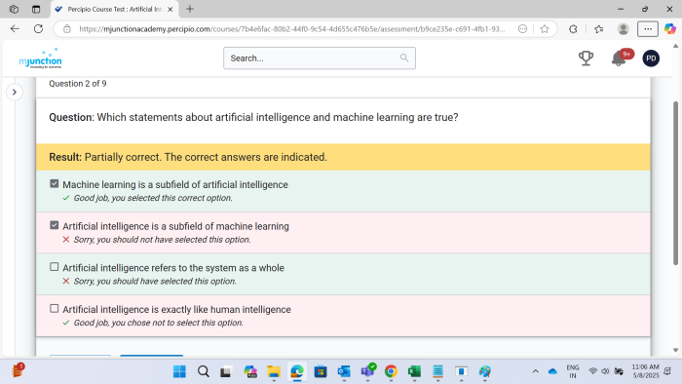Check 'AI refers to the system as a whole'
This screenshot has height=384, width=682.
[54, 267]
